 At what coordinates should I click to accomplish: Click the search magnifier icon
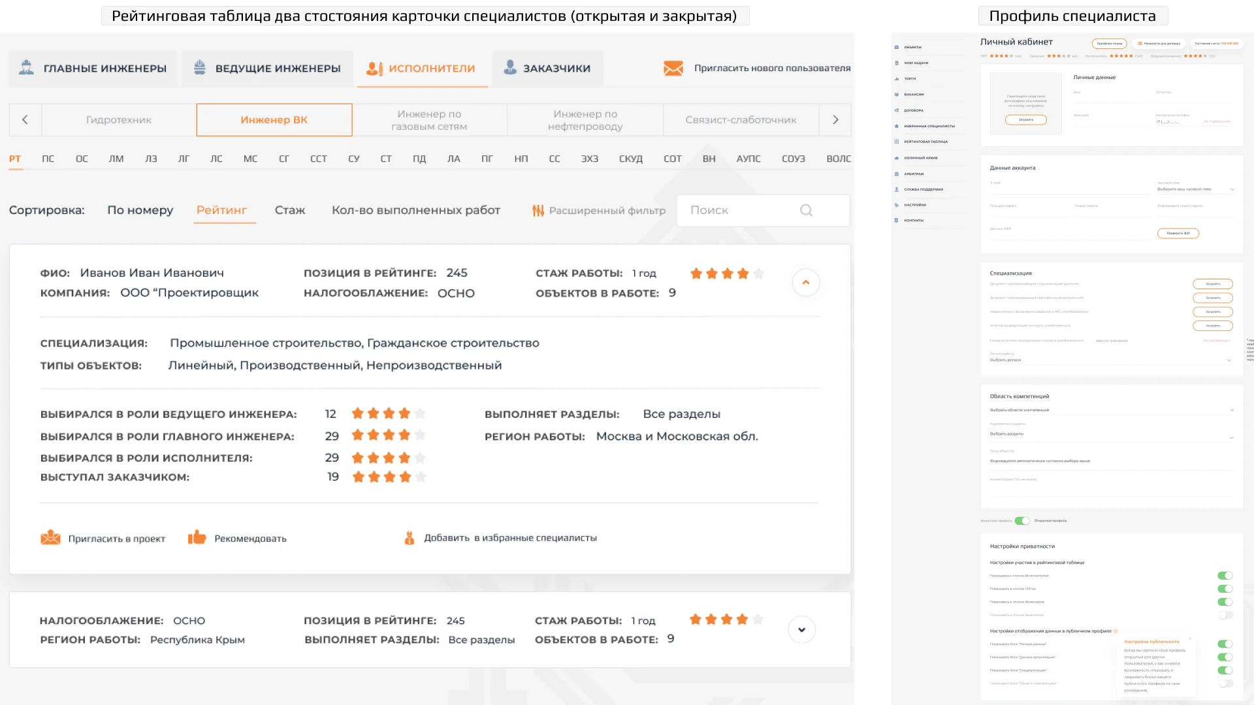(806, 210)
